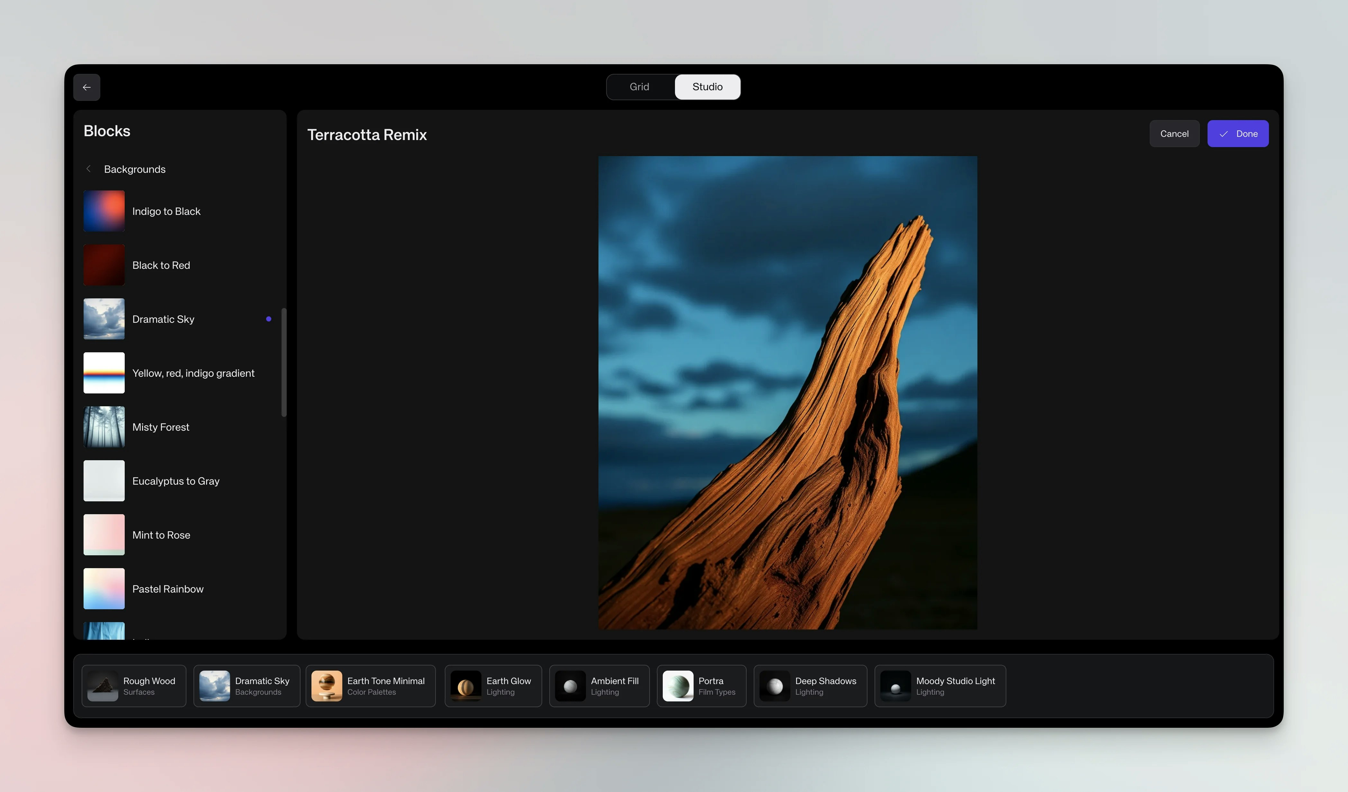Click the back arrow icon in top-left
The width and height of the screenshot is (1348, 792).
[x=87, y=87]
